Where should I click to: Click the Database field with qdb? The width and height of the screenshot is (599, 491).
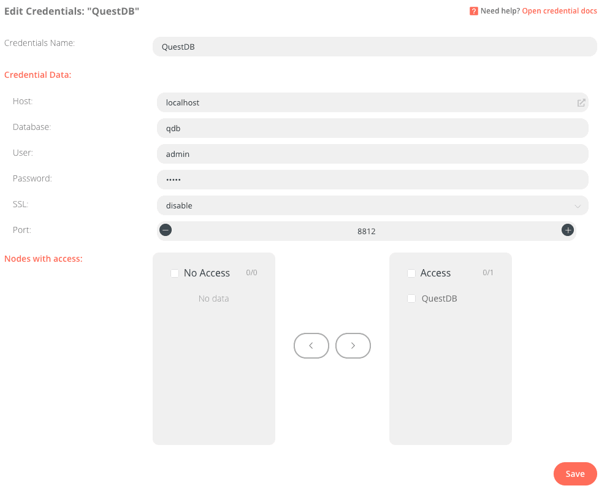[x=372, y=129]
